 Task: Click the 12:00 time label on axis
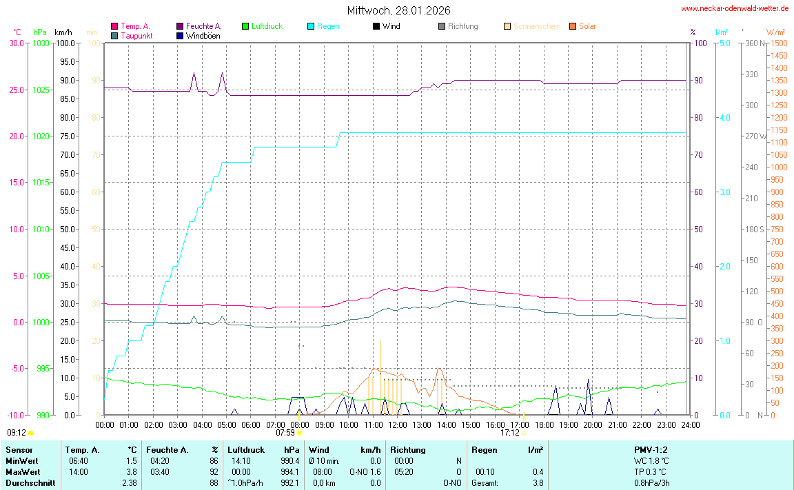397,424
